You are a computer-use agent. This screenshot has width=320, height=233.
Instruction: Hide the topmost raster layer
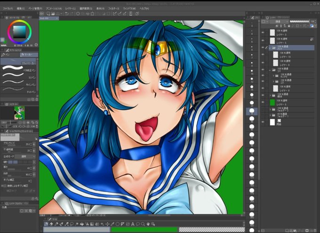pyautogui.click(x=263, y=32)
